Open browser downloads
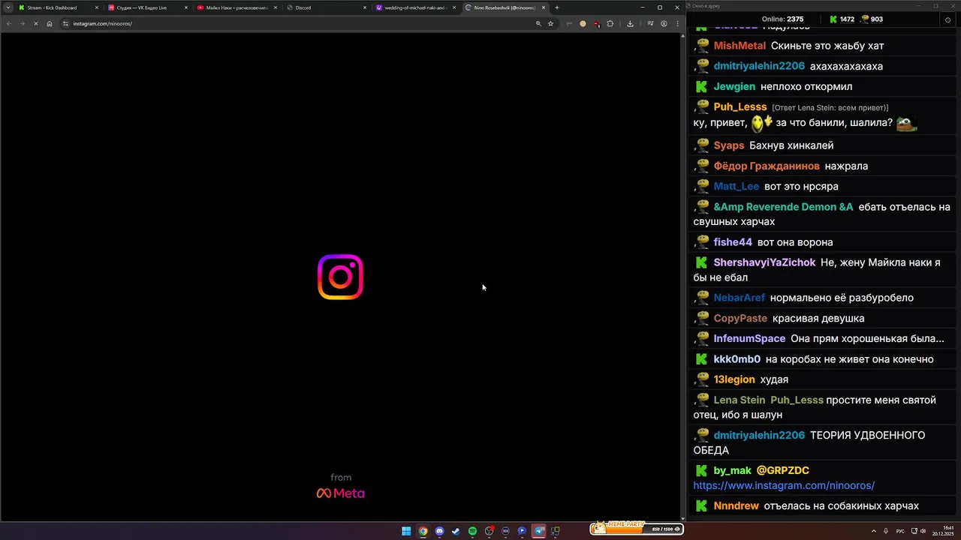 (x=630, y=23)
